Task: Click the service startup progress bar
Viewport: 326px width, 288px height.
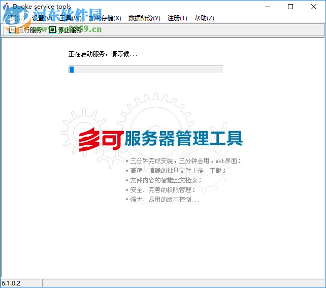Action: [x=146, y=70]
